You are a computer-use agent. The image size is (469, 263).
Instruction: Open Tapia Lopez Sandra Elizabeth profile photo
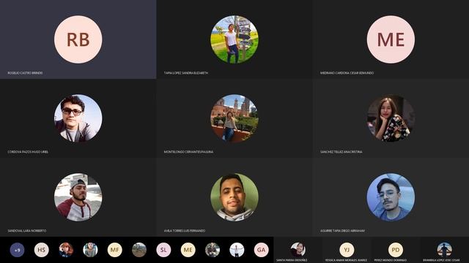234,39
